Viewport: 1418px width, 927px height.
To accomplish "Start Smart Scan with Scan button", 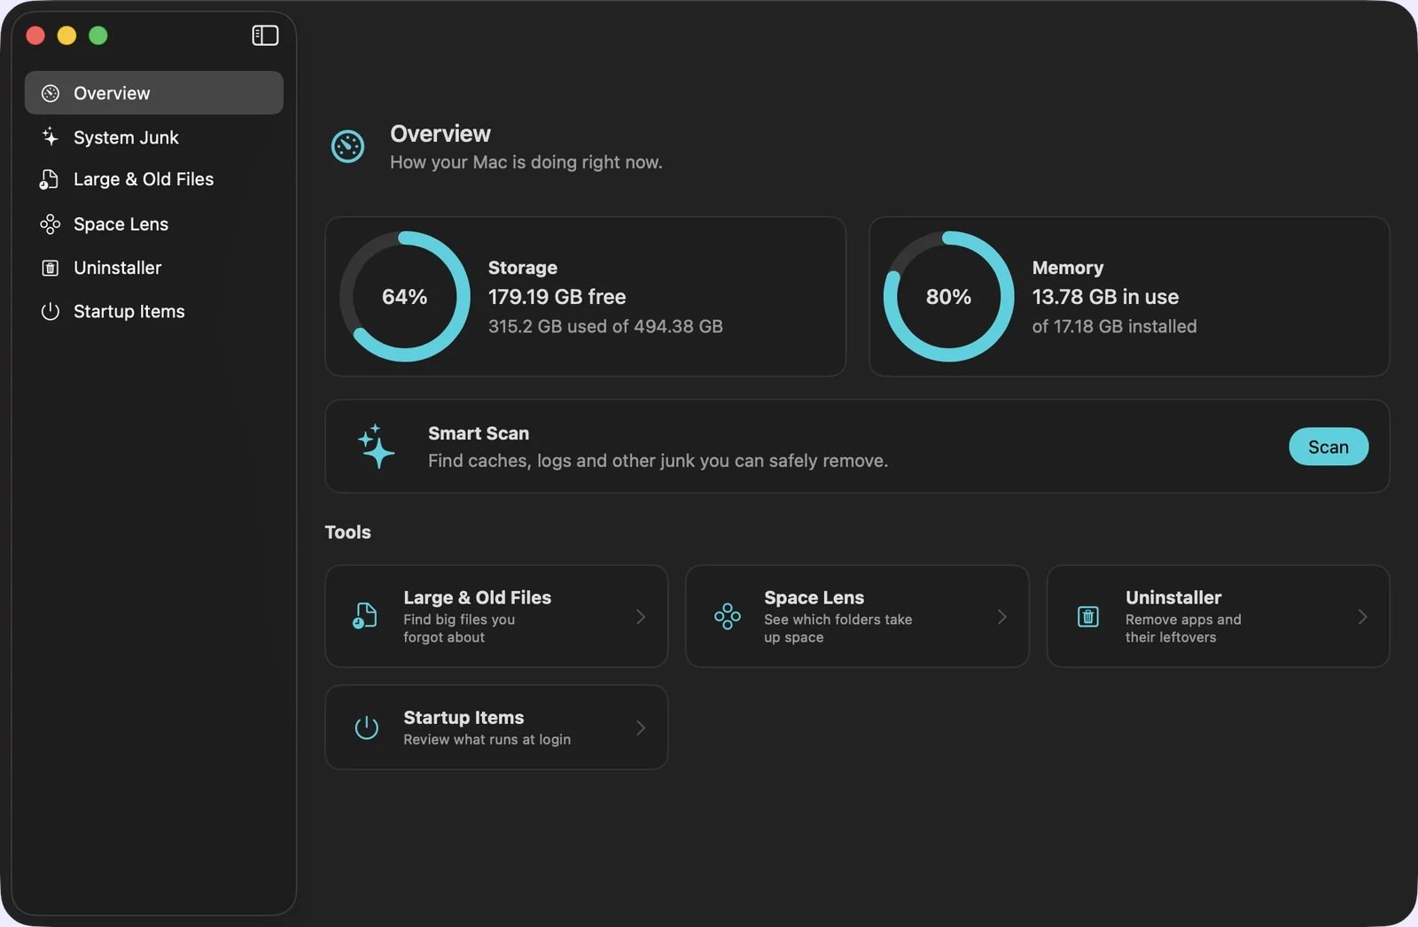I will click(1328, 447).
